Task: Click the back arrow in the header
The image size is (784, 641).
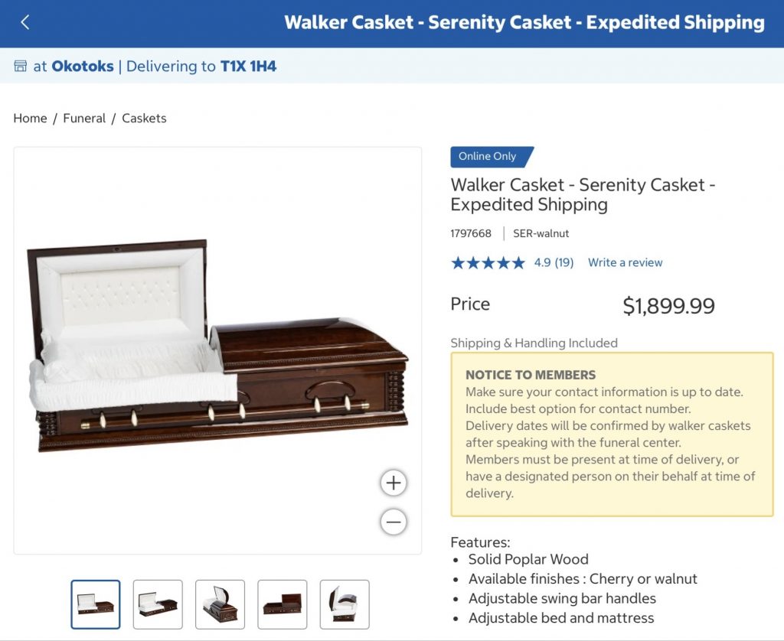Action: point(25,22)
